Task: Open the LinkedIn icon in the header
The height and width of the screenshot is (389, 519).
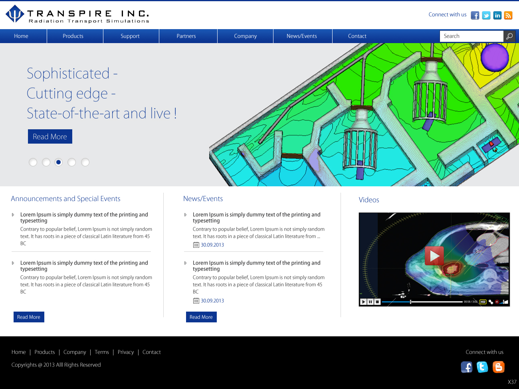Action: tap(497, 15)
